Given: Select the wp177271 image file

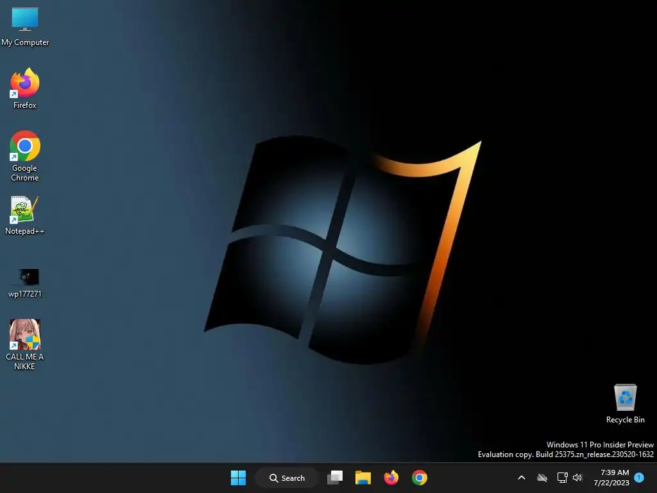Looking at the screenshot, I should [x=25, y=283].
